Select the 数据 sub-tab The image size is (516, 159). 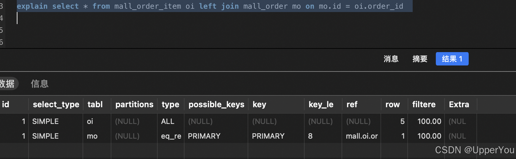point(7,84)
